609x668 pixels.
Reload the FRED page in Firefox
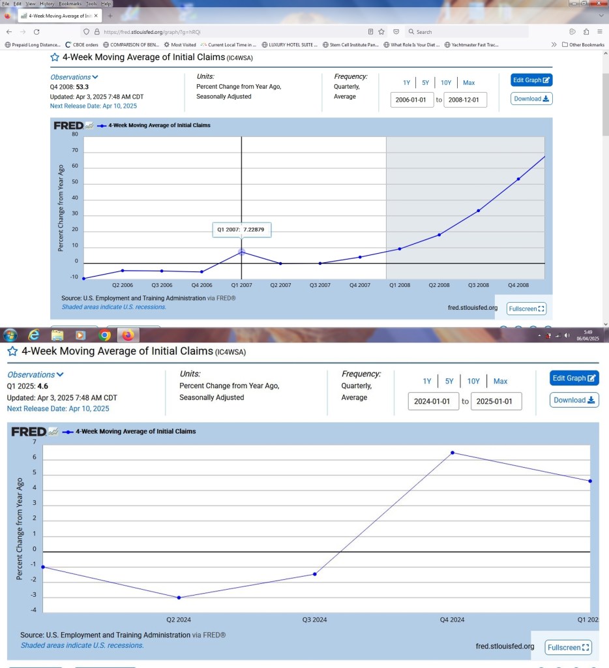[x=37, y=31]
